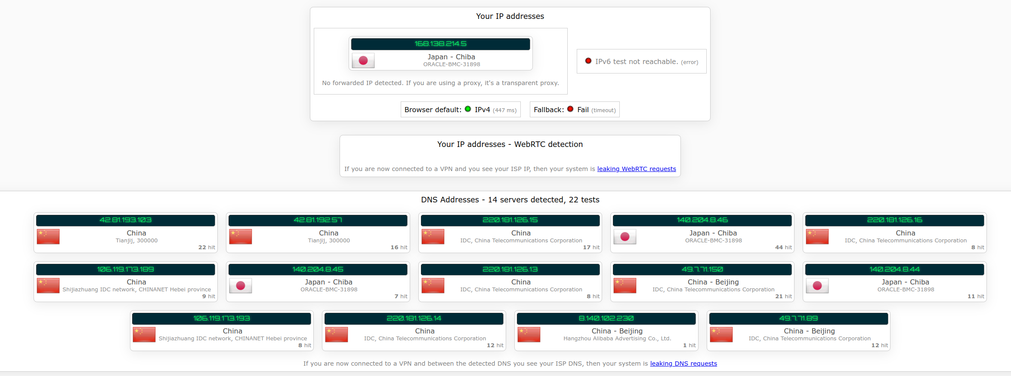
Task: Click the red Fallback fail indicator
Action: pyautogui.click(x=570, y=109)
